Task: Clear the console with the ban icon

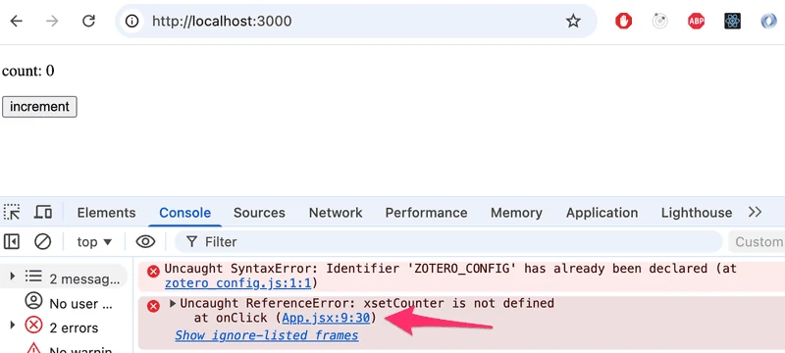Action: (x=42, y=242)
